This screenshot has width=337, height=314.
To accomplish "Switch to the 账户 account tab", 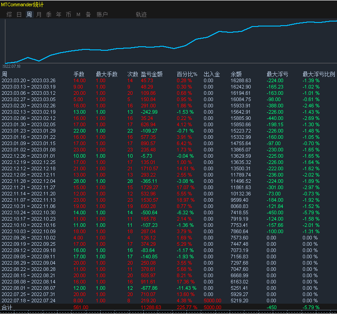I will point(102,14).
